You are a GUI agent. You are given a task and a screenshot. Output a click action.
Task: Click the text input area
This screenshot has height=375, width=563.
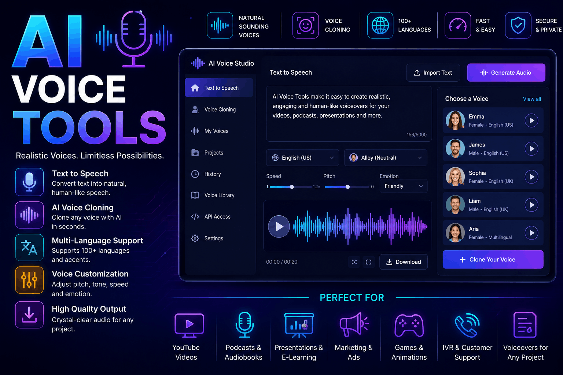pyautogui.click(x=349, y=114)
